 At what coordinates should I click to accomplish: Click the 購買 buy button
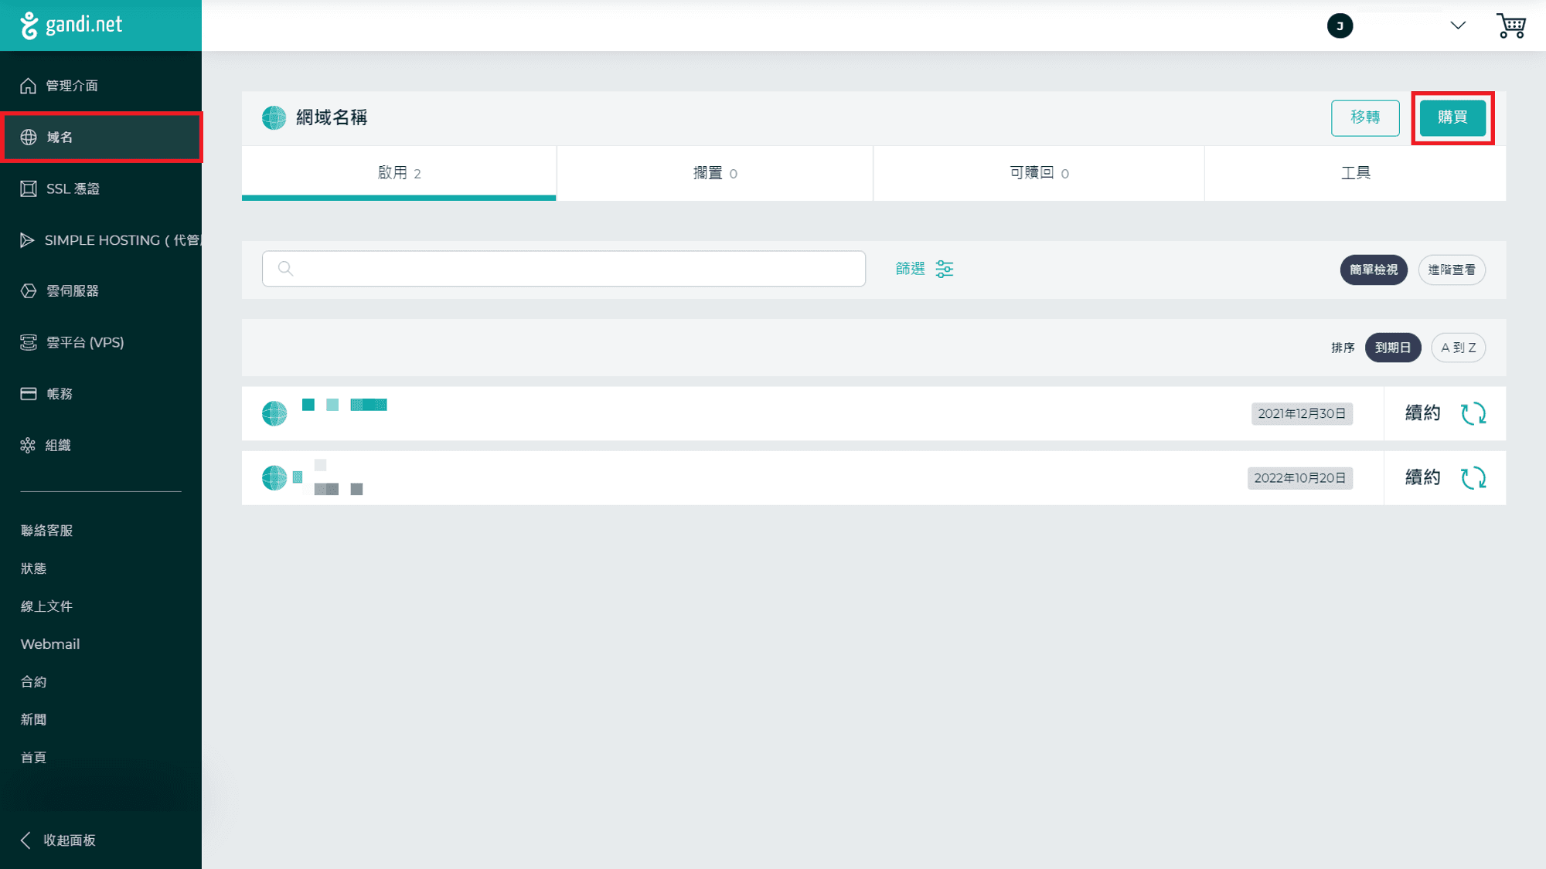click(1452, 118)
